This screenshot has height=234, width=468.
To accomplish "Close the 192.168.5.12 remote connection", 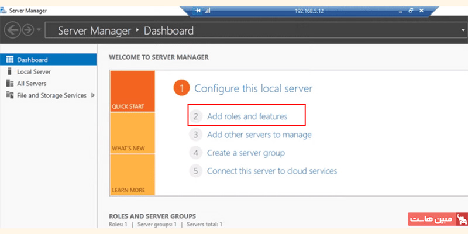I will [x=421, y=11].
